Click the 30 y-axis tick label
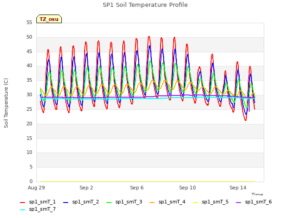Screen dimensions: 291x218 click(x=29, y=95)
